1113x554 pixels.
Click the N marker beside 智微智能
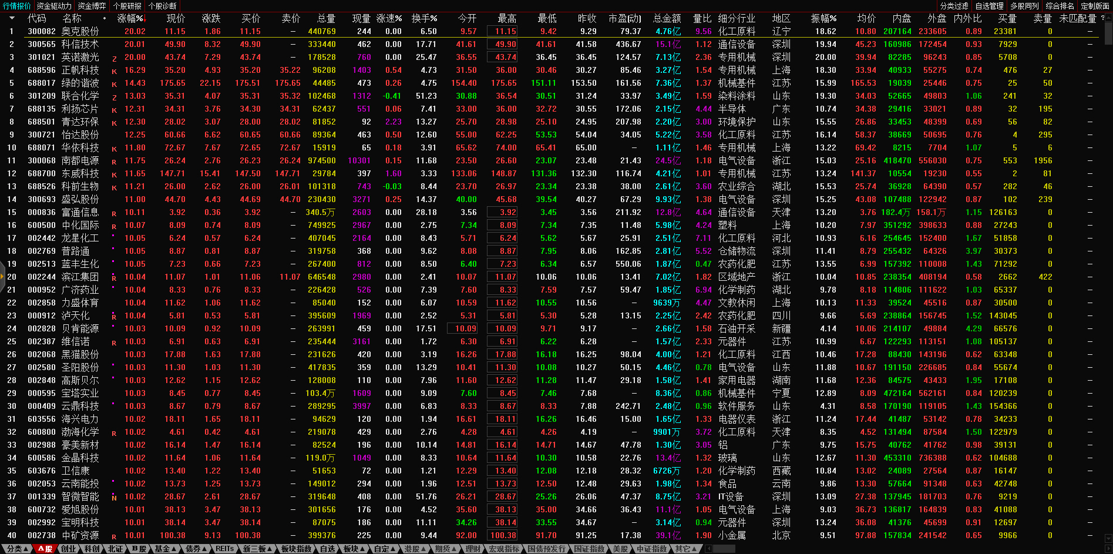[114, 498]
